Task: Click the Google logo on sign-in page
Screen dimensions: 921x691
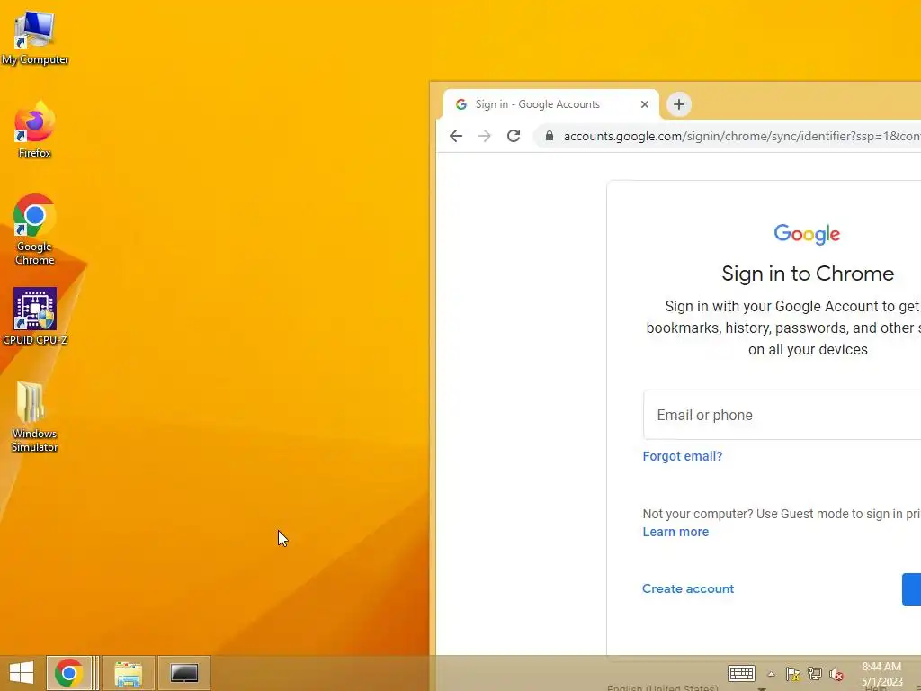Action: (807, 234)
